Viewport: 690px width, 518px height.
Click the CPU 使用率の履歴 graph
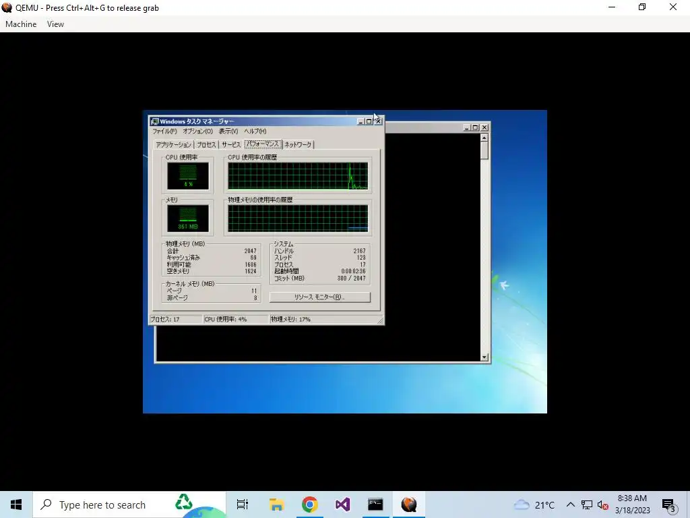coord(298,176)
